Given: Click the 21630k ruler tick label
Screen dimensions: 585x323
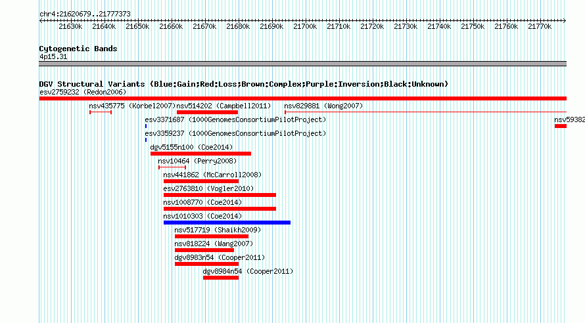Looking at the screenshot, I should click(x=70, y=26).
